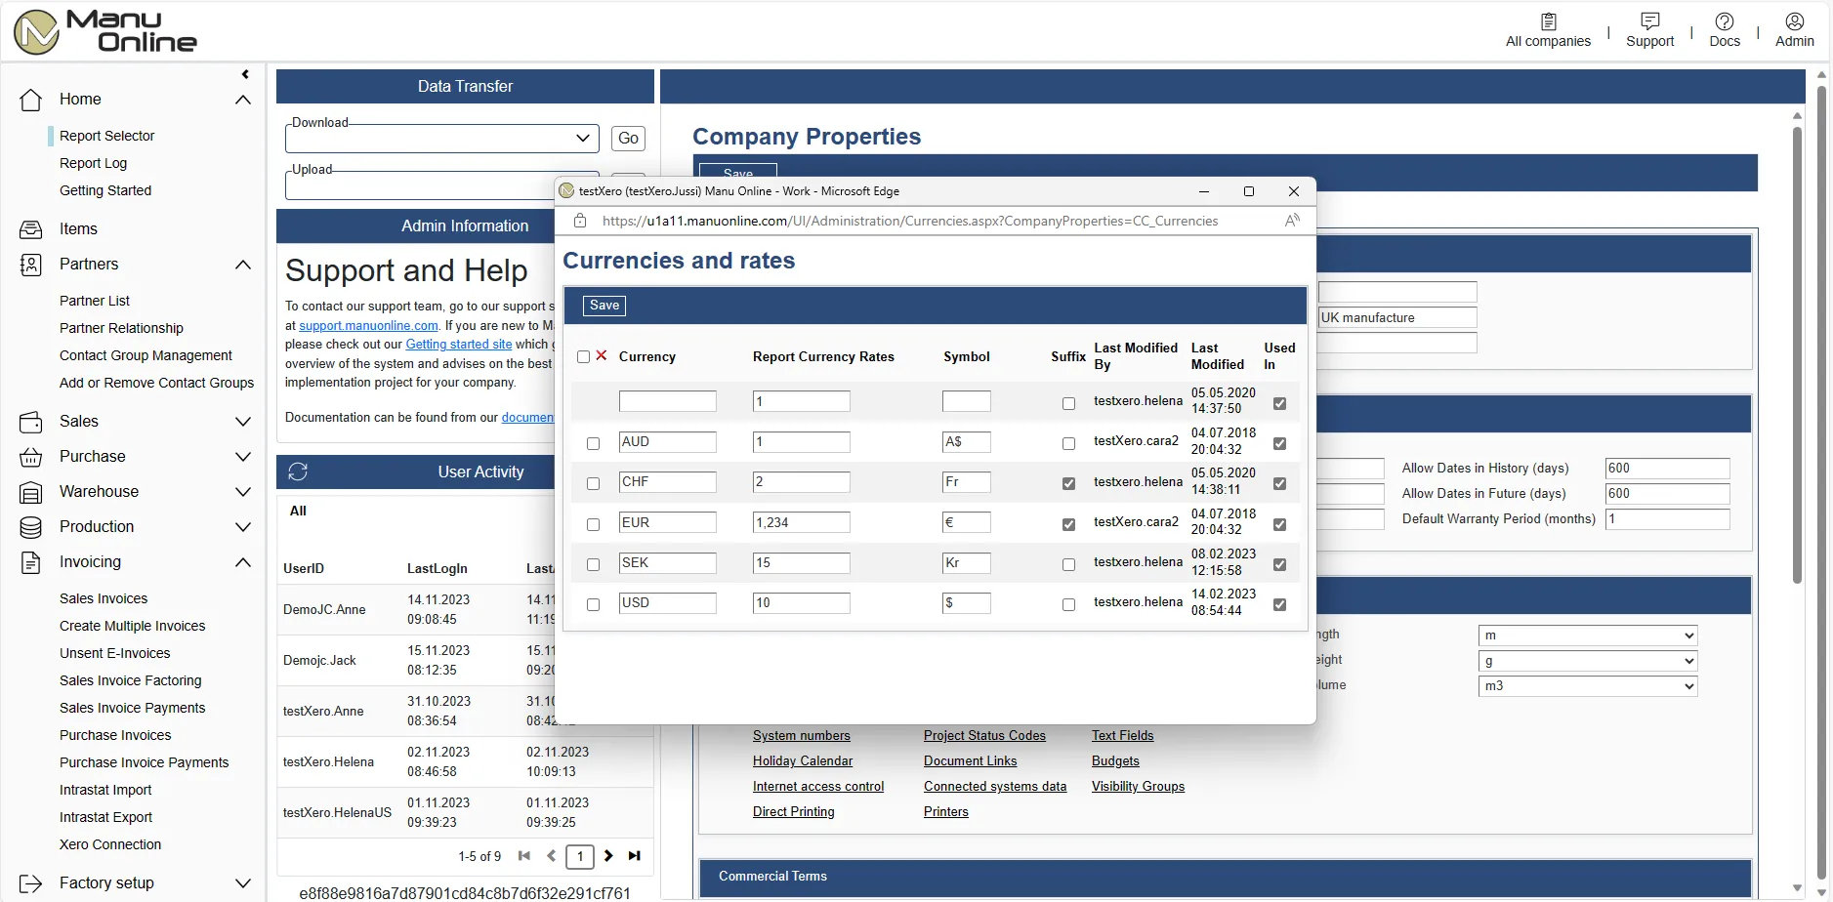Image resolution: width=1833 pixels, height=902 pixels.
Task: Click the Invoicing icon in sidebar
Action: pos(29,561)
